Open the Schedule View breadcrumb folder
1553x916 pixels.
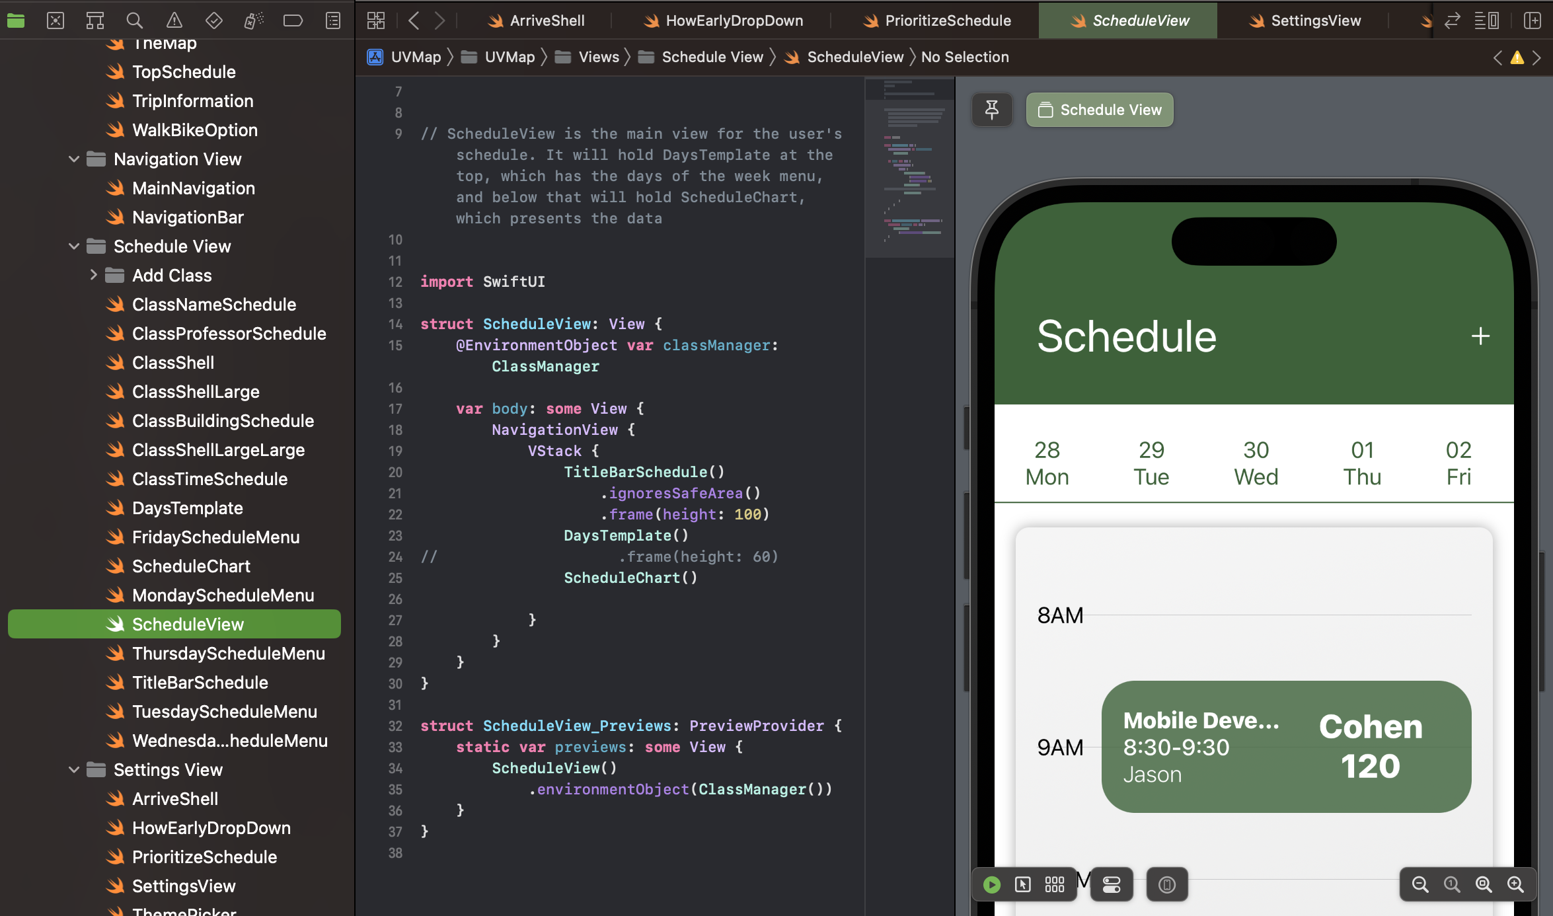click(701, 57)
